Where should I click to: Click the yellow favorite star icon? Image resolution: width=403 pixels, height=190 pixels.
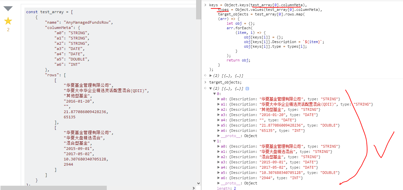8,21
